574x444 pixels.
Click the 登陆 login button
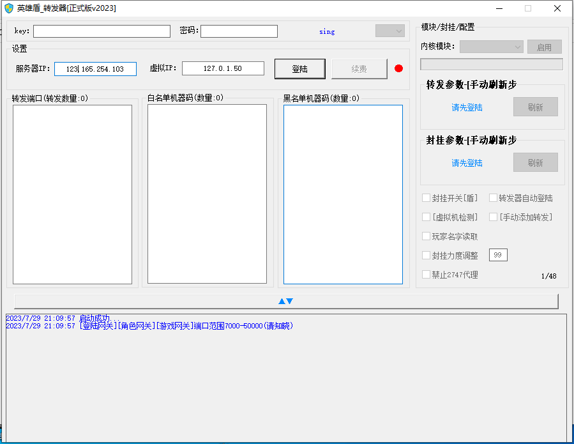pos(299,68)
